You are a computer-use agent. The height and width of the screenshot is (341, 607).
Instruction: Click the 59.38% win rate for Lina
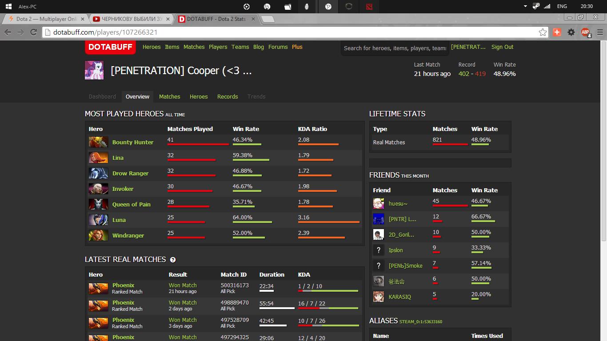[243, 155]
